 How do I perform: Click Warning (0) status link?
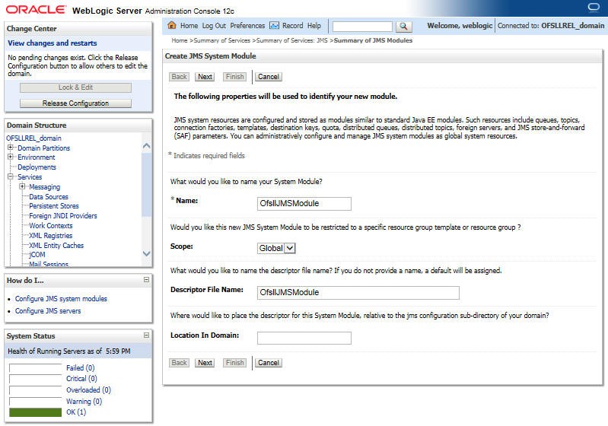coord(84,401)
